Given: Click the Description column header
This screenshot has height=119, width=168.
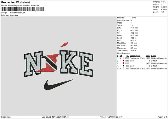Looking at the screenshot, I should point(135,56).
